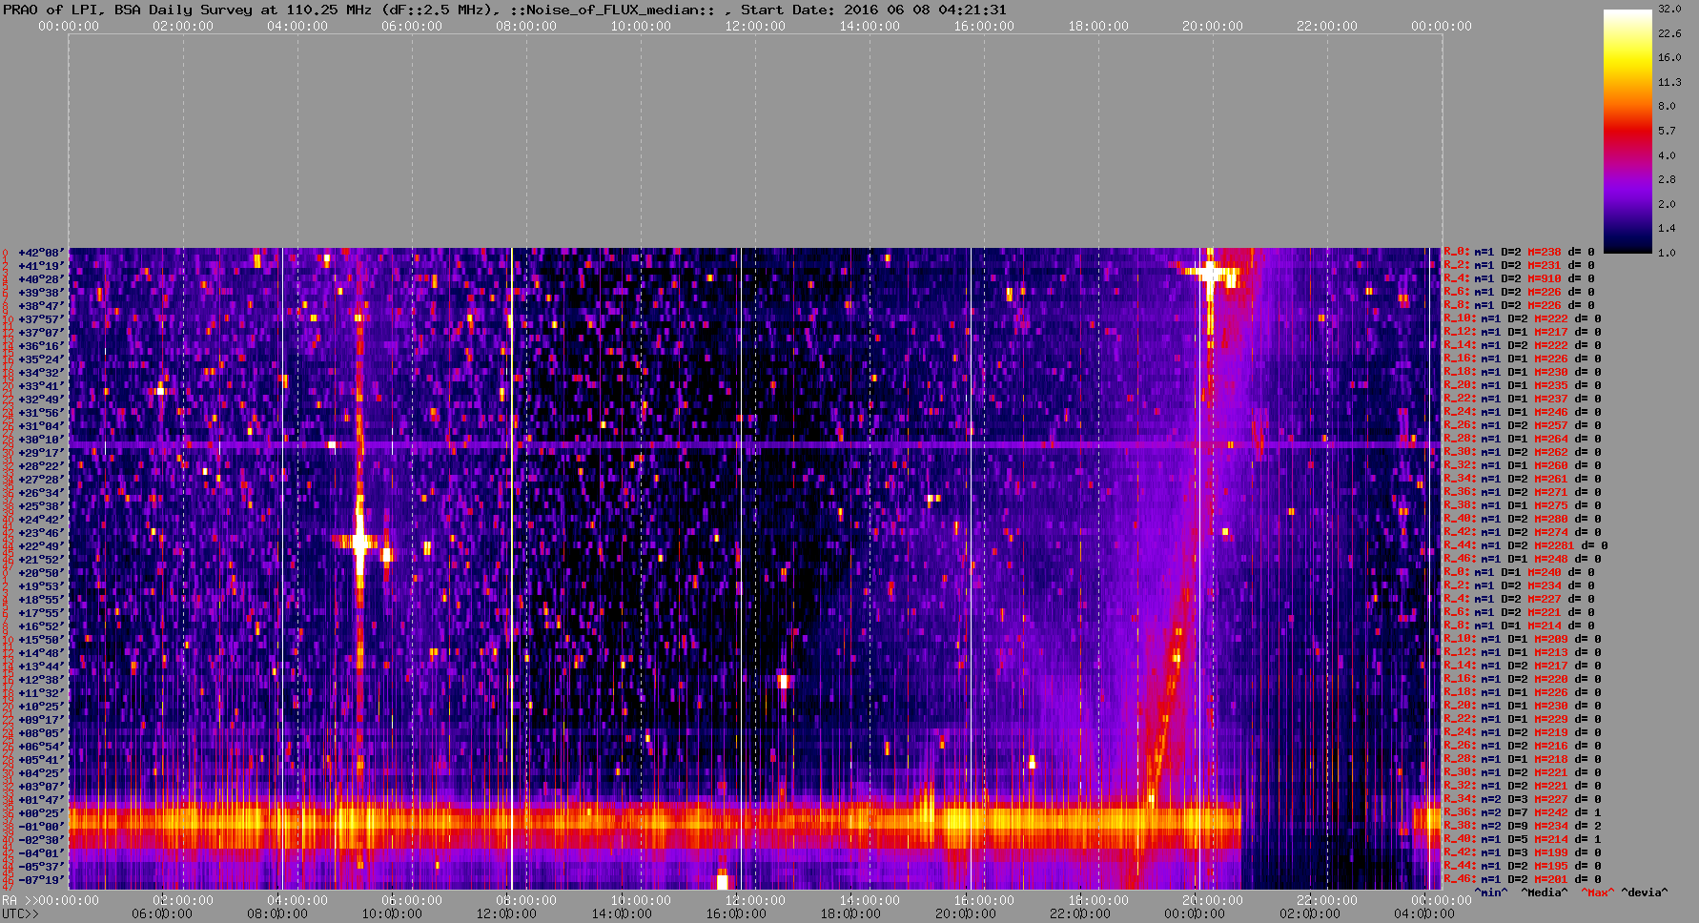Image resolution: width=1699 pixels, height=923 pixels.
Task: Click stats row R_46 with M=248
Action: (1523, 560)
